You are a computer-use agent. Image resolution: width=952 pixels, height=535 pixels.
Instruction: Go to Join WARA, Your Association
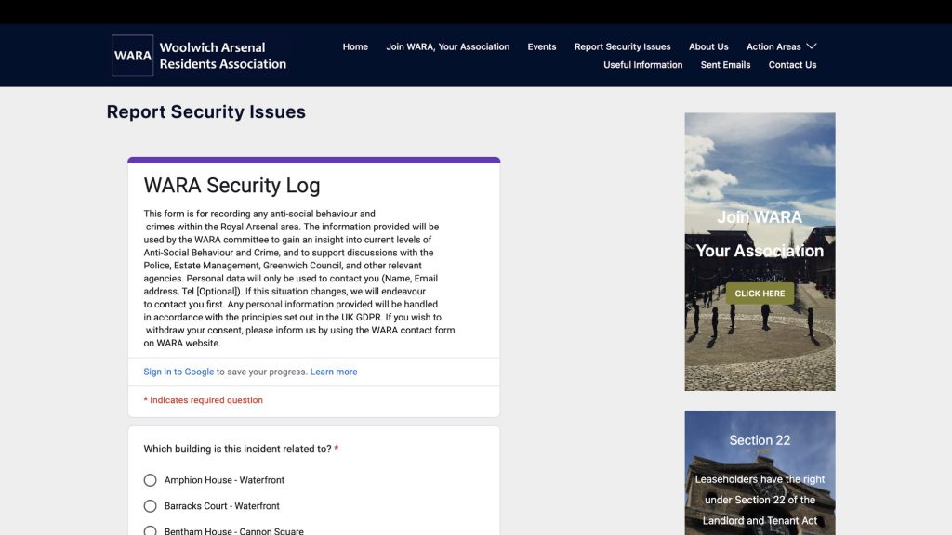(447, 46)
